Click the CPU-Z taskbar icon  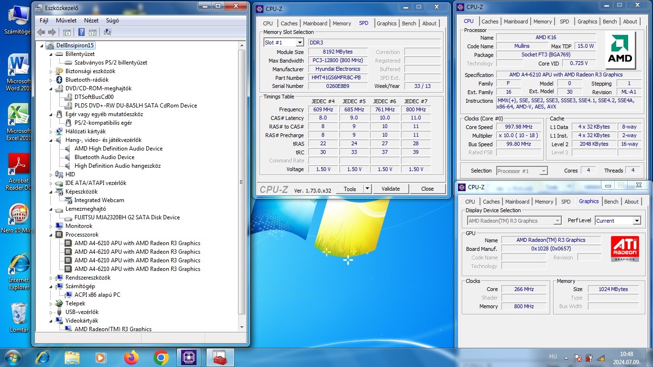188,357
